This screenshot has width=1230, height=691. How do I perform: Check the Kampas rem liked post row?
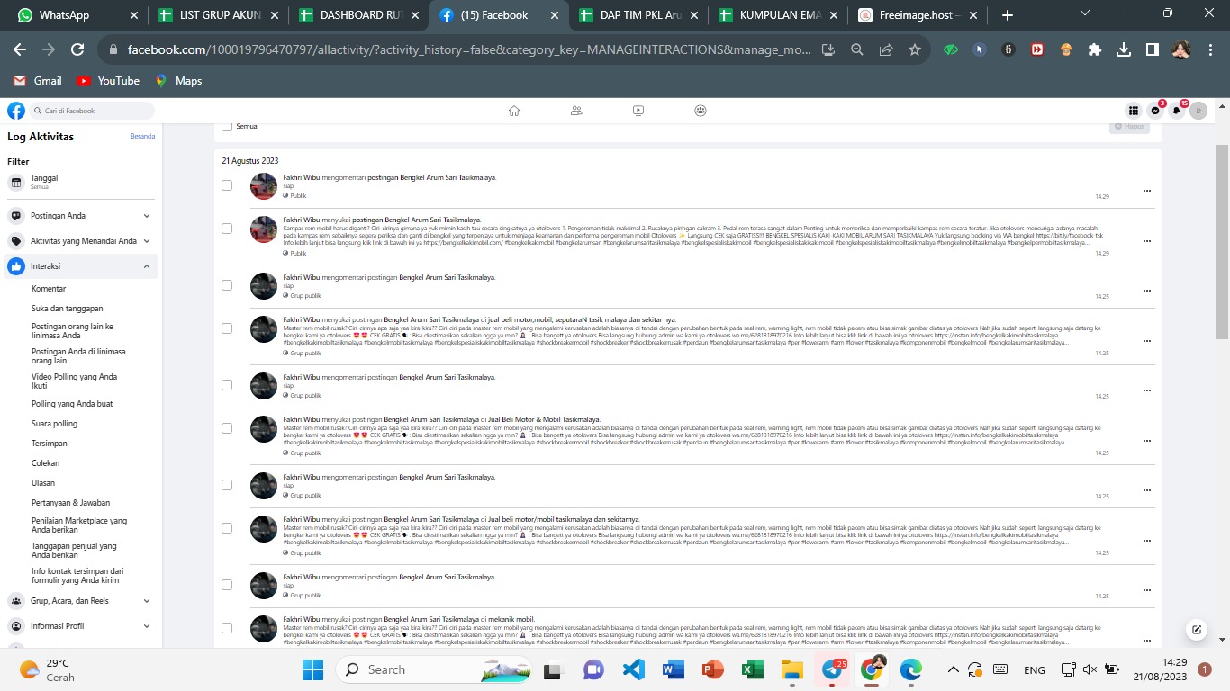pos(227,229)
